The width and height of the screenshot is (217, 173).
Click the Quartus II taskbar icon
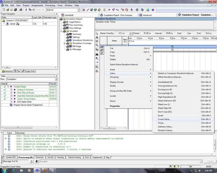tap(37, 171)
